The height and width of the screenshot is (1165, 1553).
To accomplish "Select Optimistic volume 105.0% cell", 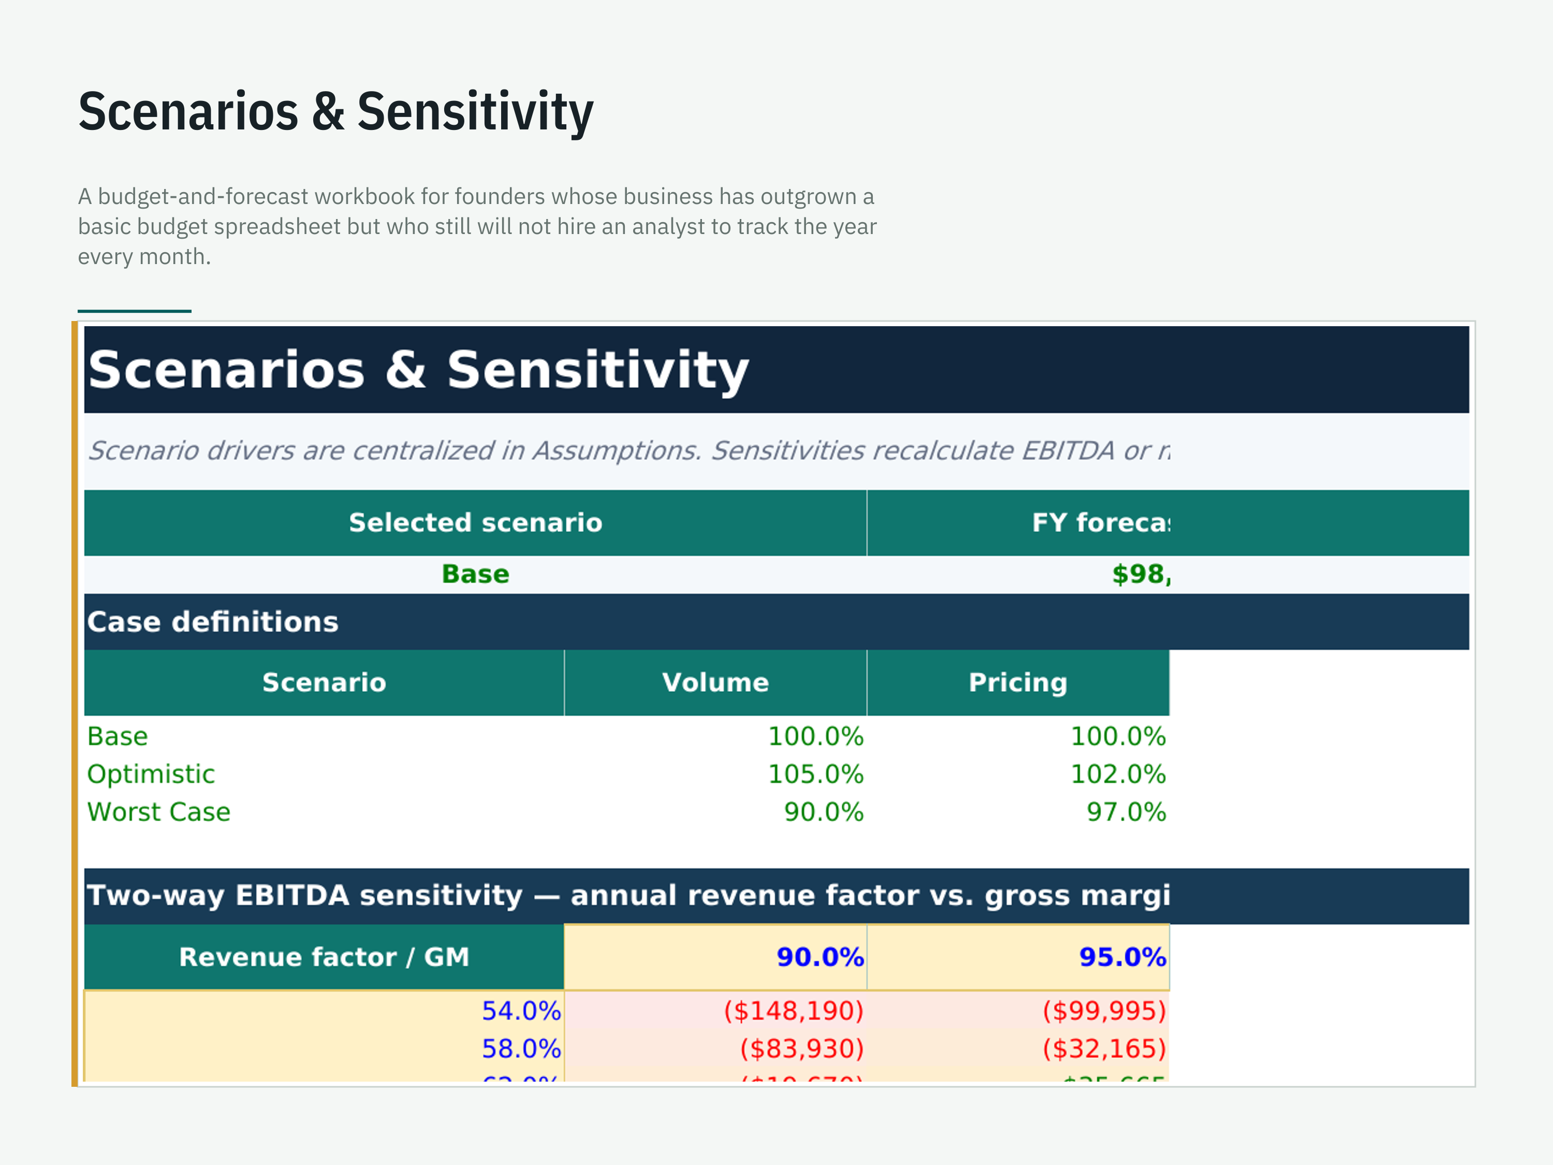I will click(x=715, y=774).
